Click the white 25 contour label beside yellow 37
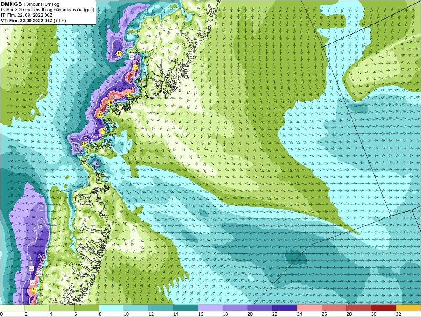Viewport: 421px width, 317px height. (132, 56)
